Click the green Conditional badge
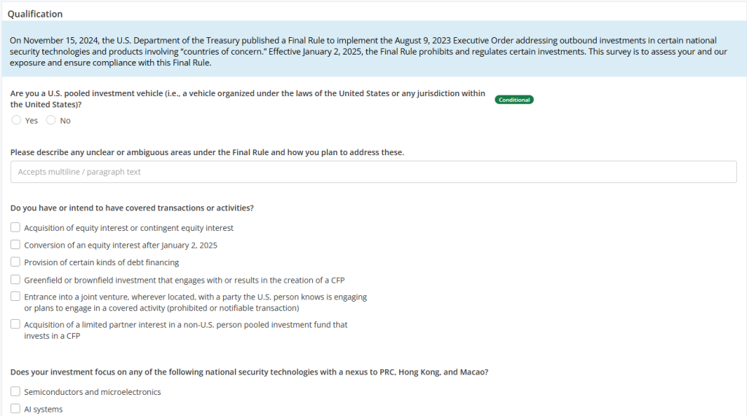This screenshot has width=747, height=416. coord(514,100)
